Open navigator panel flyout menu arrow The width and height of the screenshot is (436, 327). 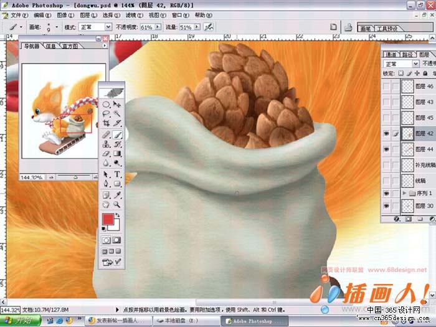pos(105,45)
